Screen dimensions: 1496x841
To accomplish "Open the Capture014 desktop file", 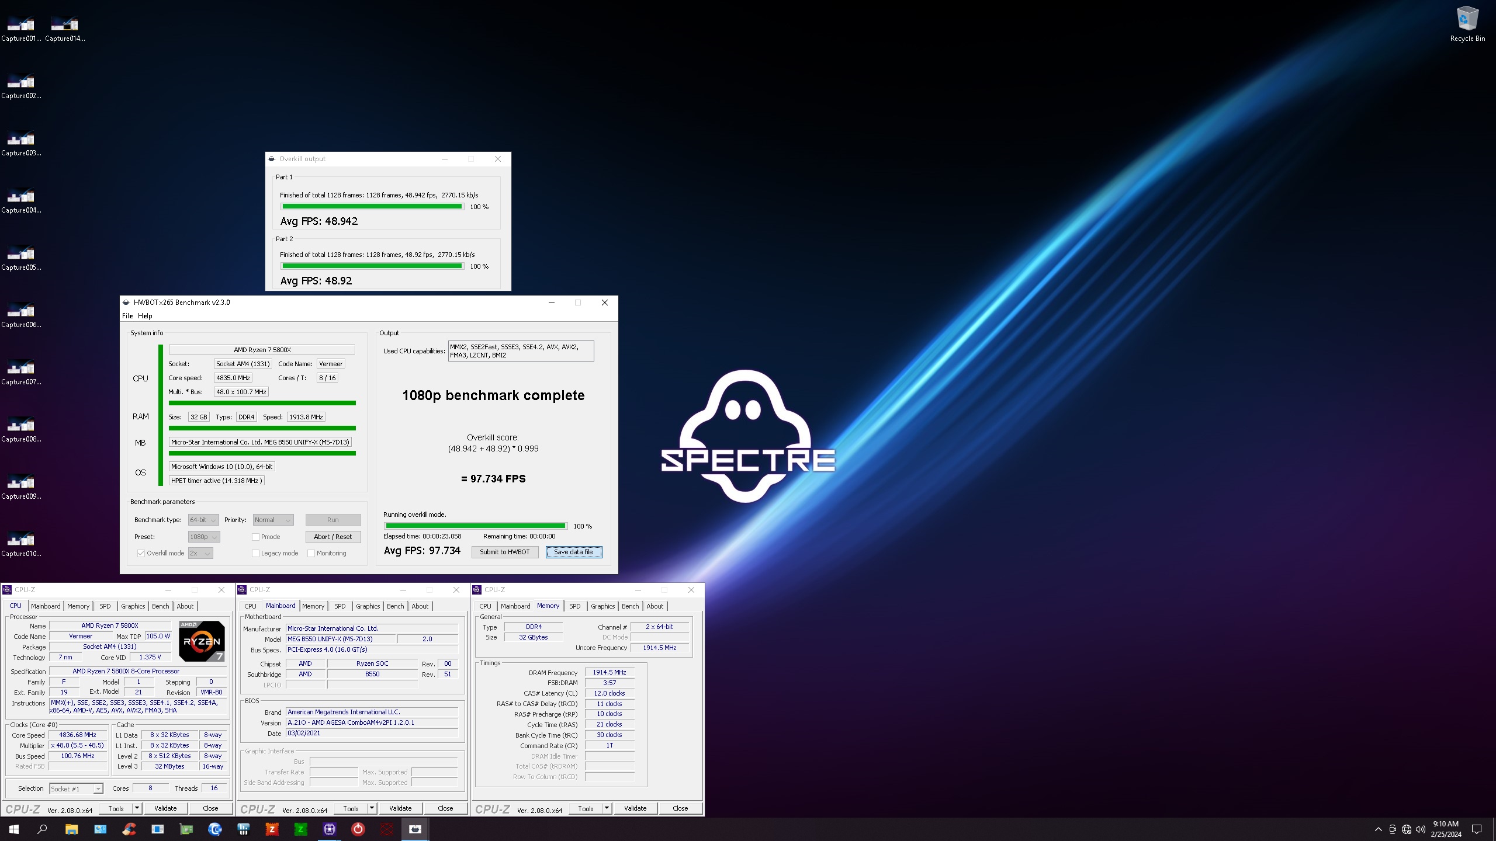I will click(x=65, y=28).
